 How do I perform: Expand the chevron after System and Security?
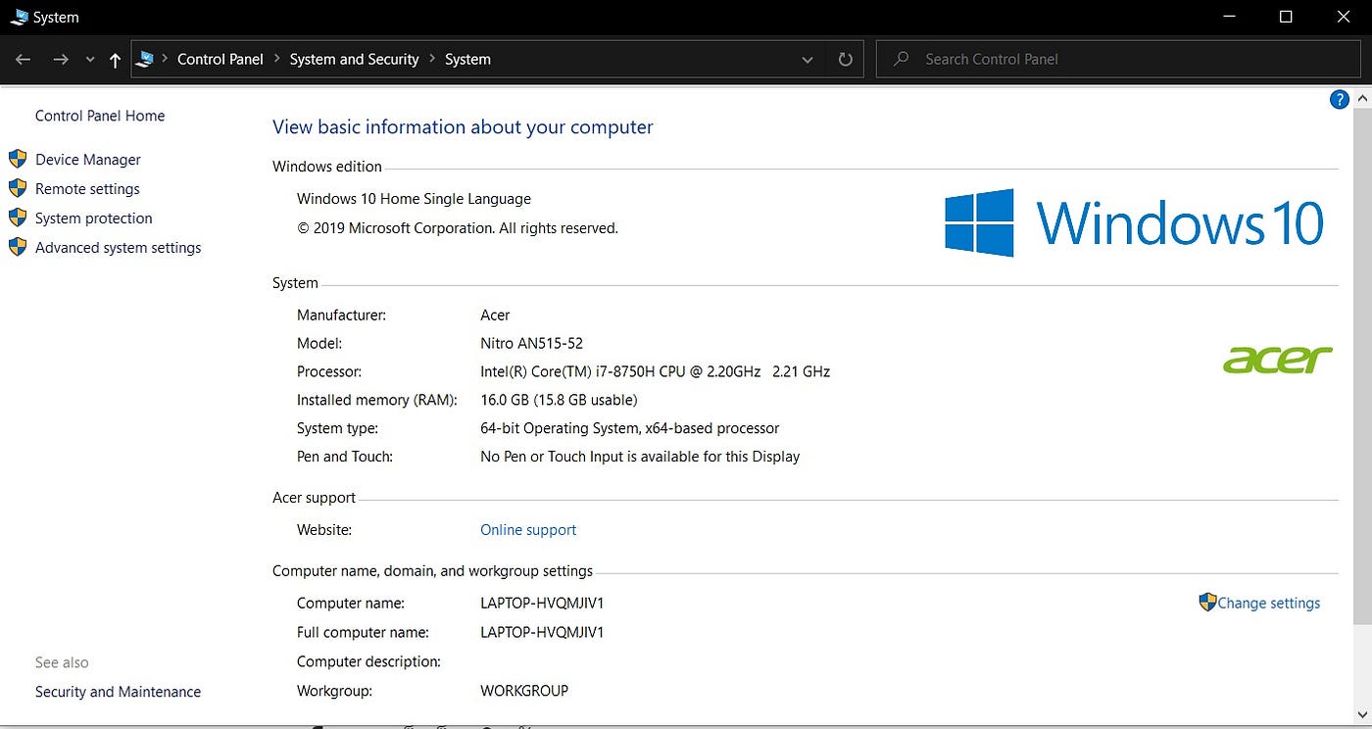click(432, 59)
